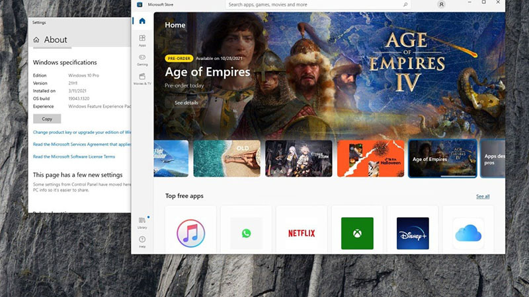Open Help in Store sidebar
Image resolution: width=529 pixels, height=297 pixels.
[142, 242]
